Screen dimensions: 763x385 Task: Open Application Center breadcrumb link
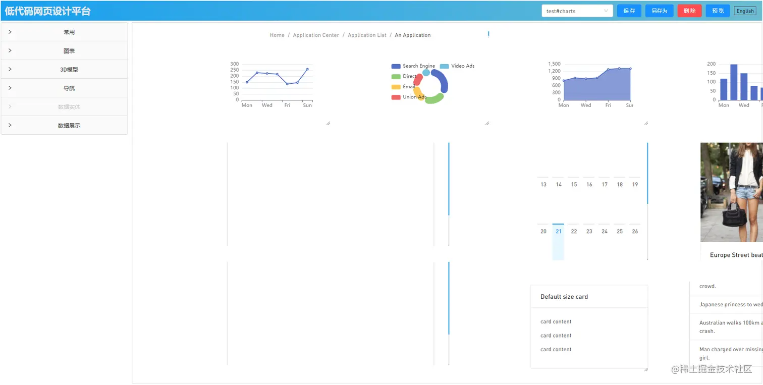click(316, 35)
